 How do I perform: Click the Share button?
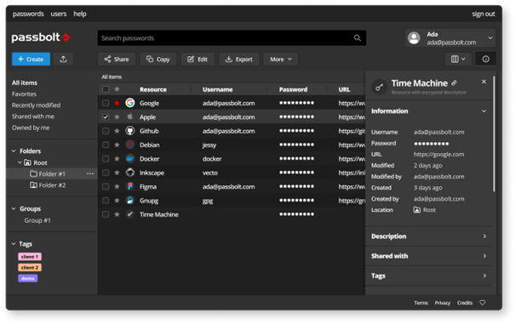[x=117, y=59]
